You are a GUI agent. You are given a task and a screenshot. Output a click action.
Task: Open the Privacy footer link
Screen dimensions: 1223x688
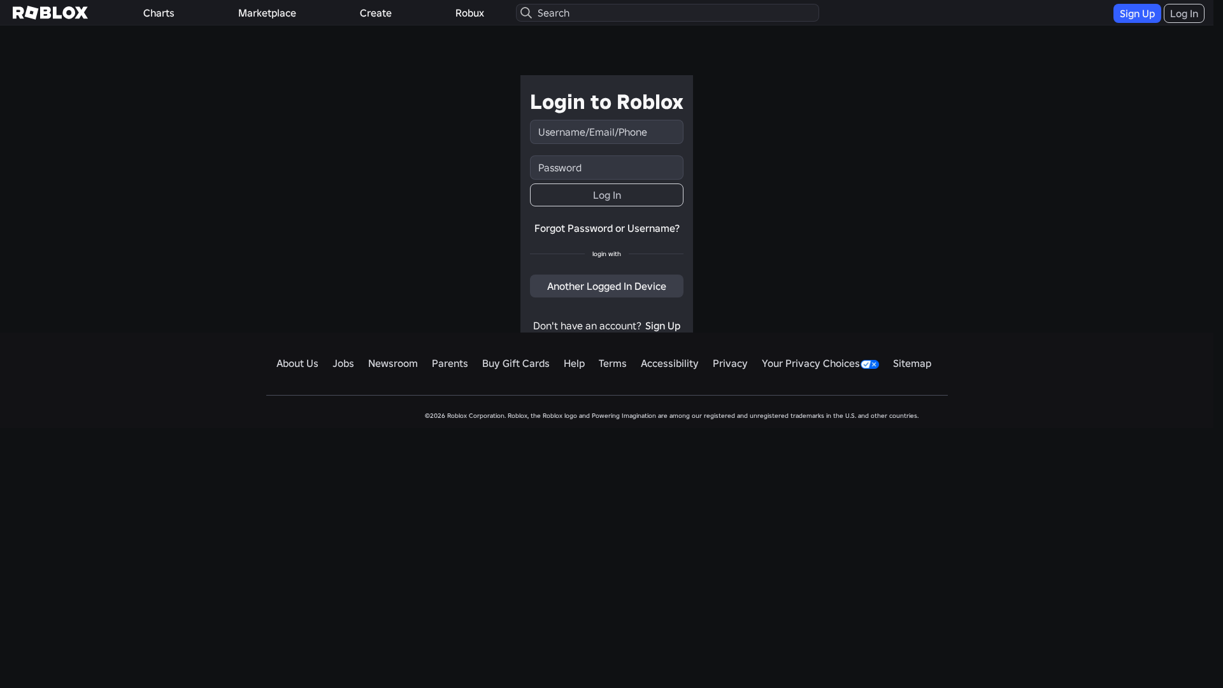pos(730,363)
